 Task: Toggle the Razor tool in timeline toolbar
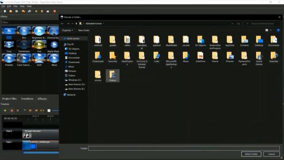pos(18,111)
